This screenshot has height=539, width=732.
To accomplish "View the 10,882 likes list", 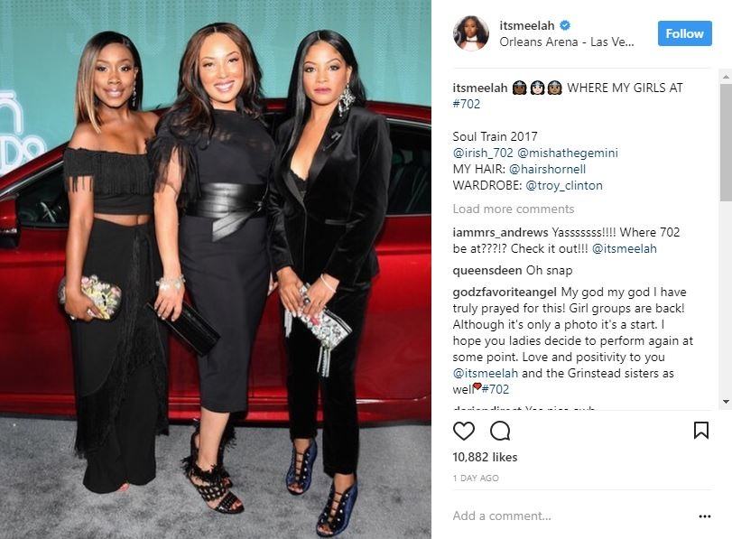I will (485, 457).
